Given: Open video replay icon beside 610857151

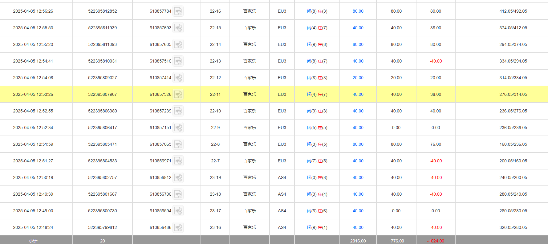Looking at the screenshot, I should [x=178, y=128].
